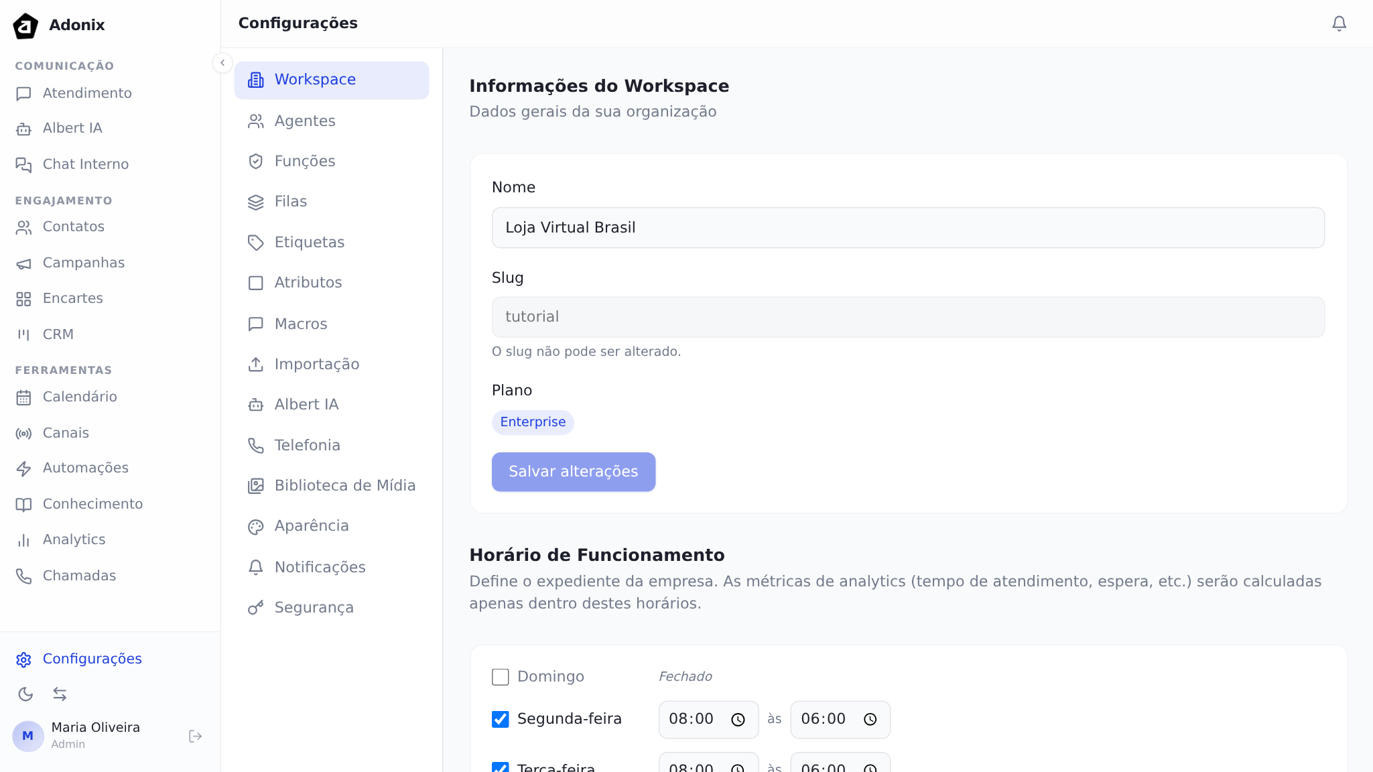Open Segunda-feira end time picker

840,719
